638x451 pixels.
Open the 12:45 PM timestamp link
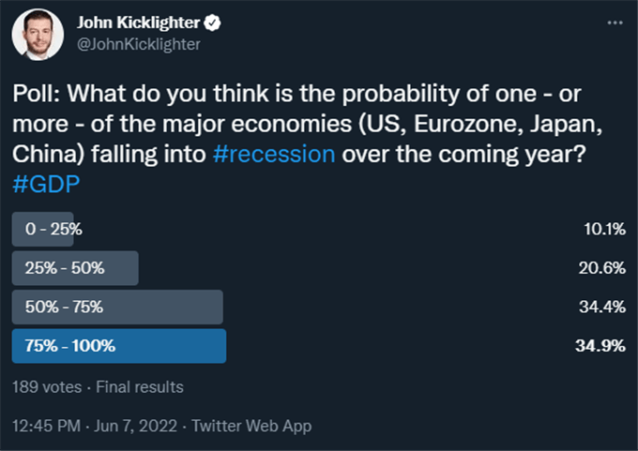[46, 426]
